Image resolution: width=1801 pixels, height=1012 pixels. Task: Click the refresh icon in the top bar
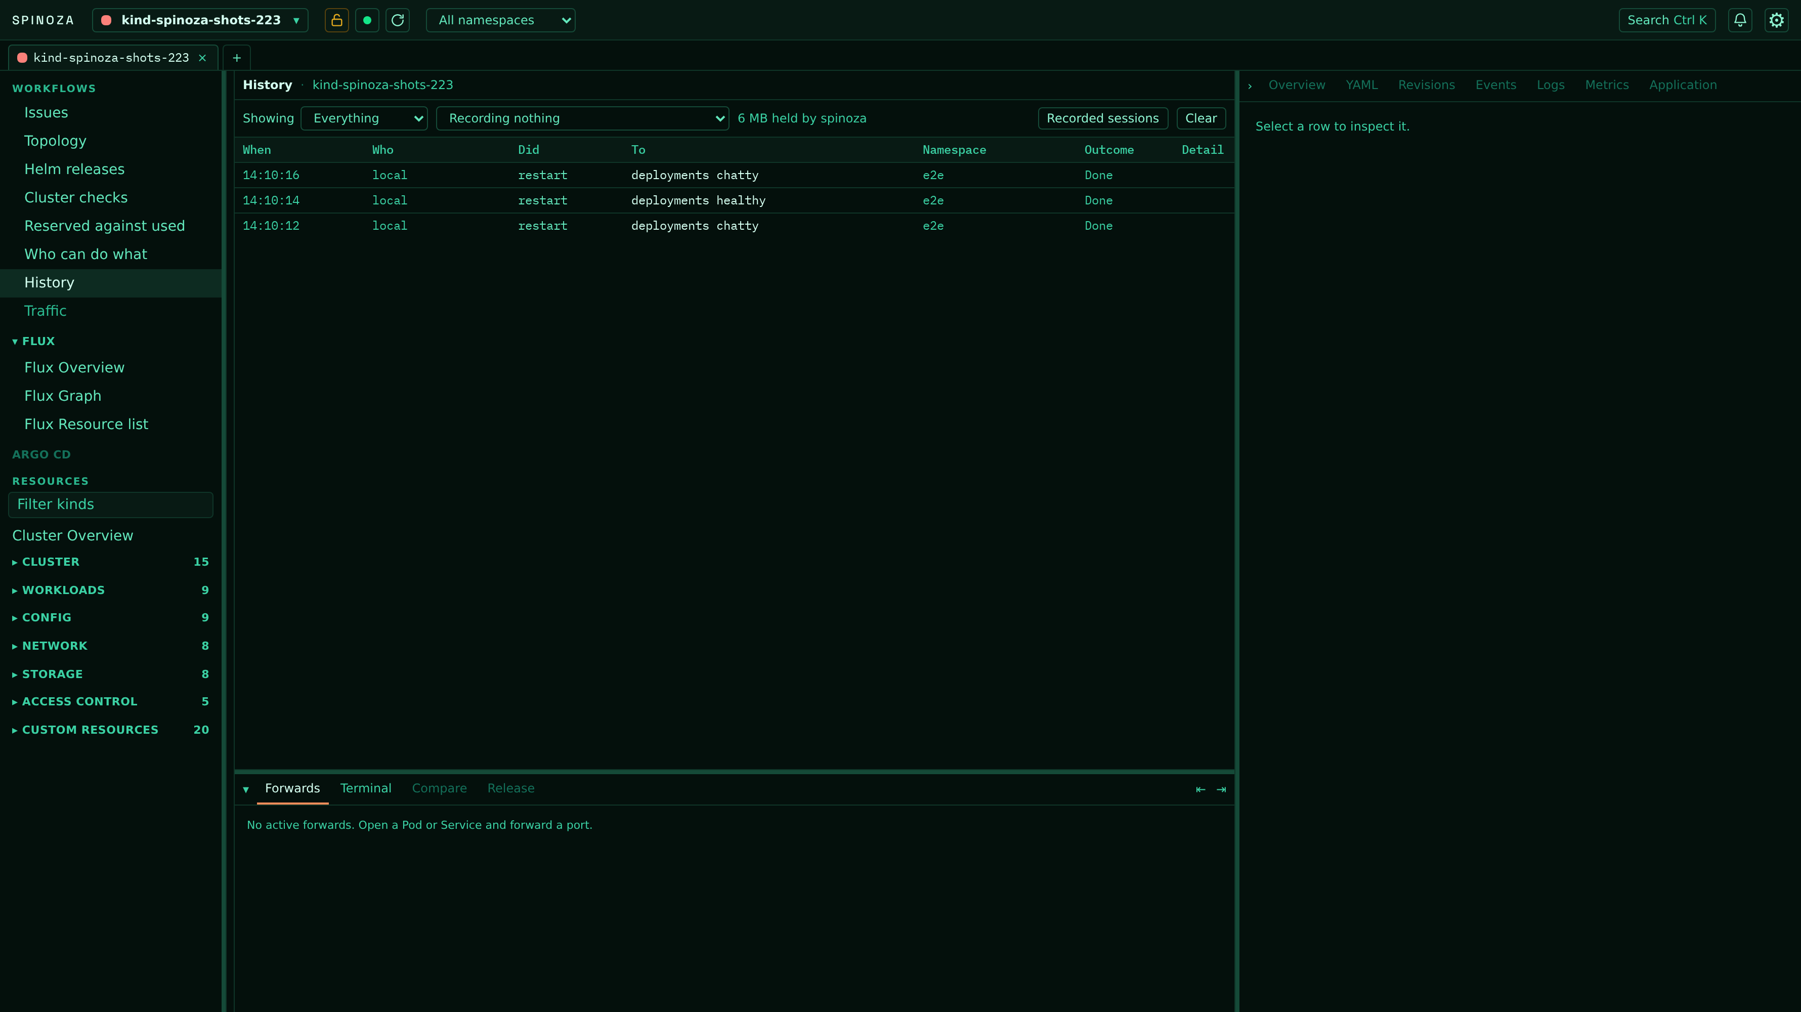pos(398,20)
